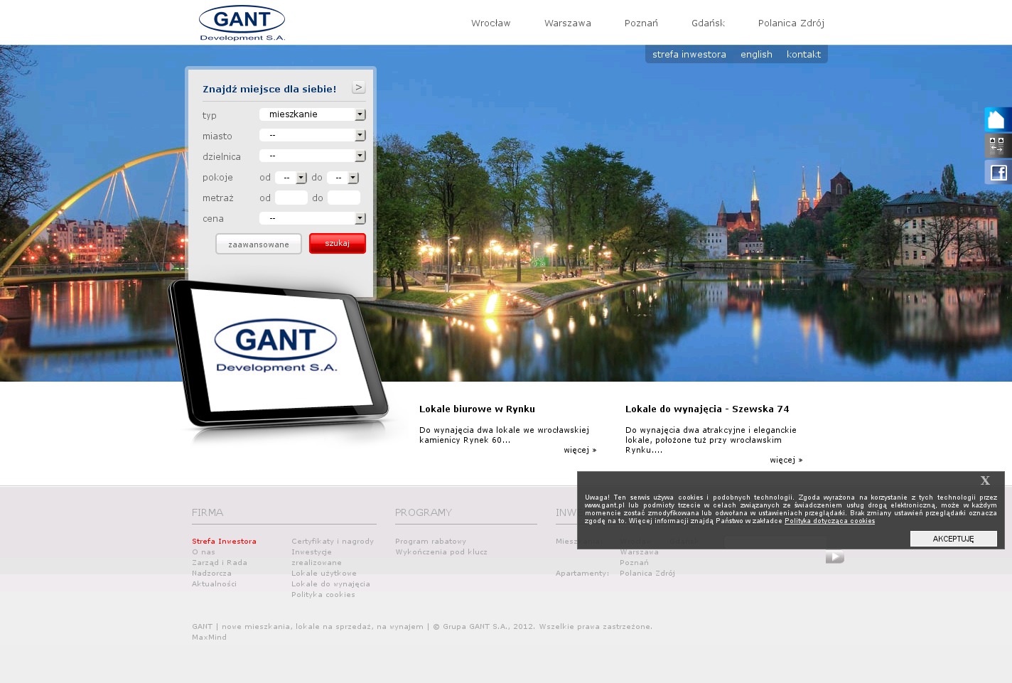Click the 'Znajdź miejsce dla siebie!' heading
1012x683 pixels.
[269, 89]
